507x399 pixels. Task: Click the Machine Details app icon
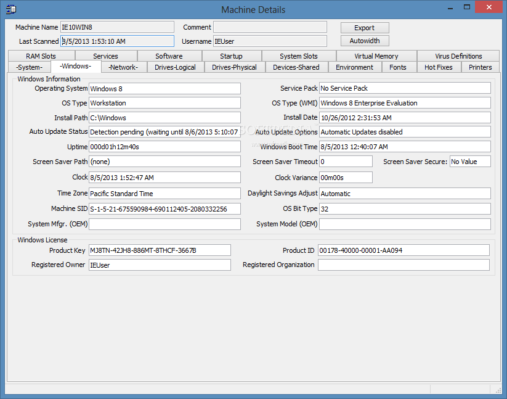[x=10, y=9]
